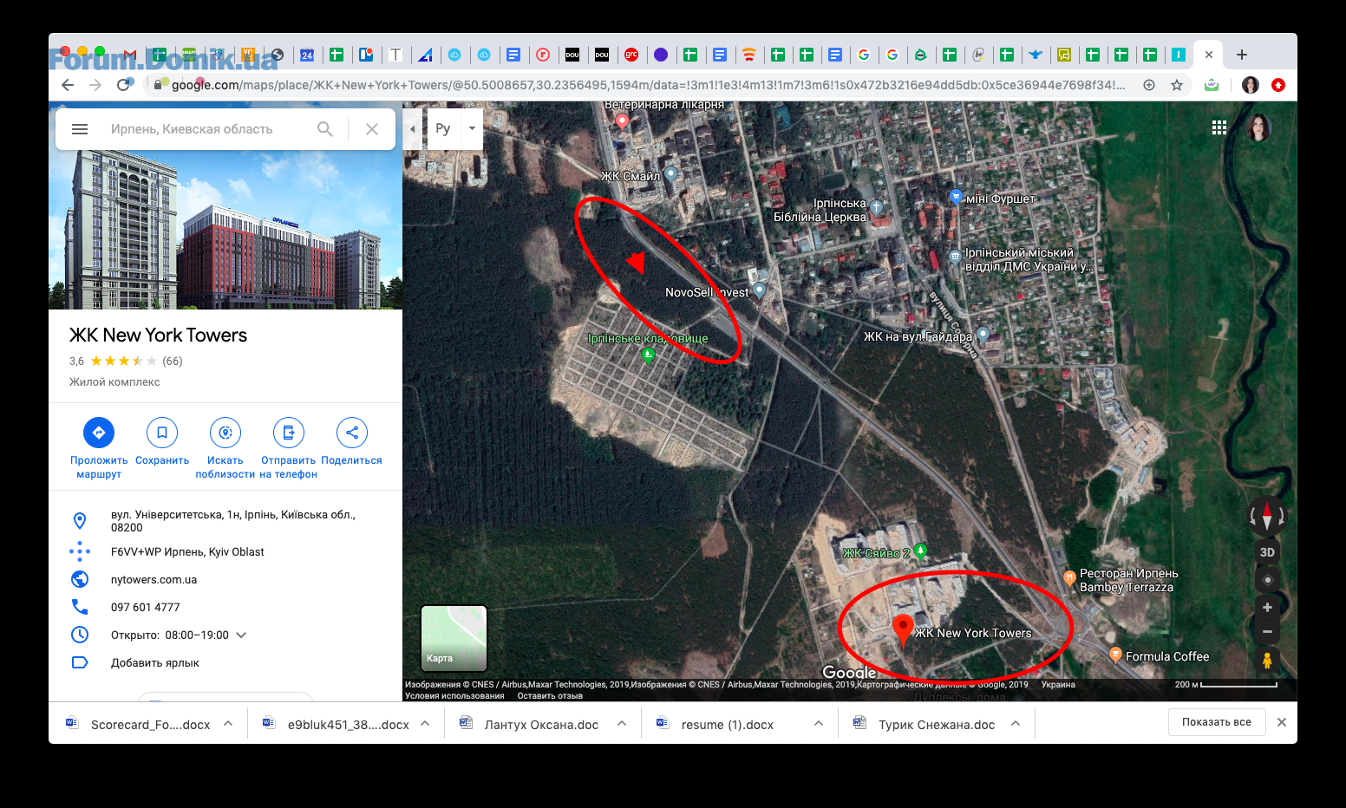Click the Оставить отзыв feedback link
Screen dimensions: 1346x808
click(x=550, y=696)
